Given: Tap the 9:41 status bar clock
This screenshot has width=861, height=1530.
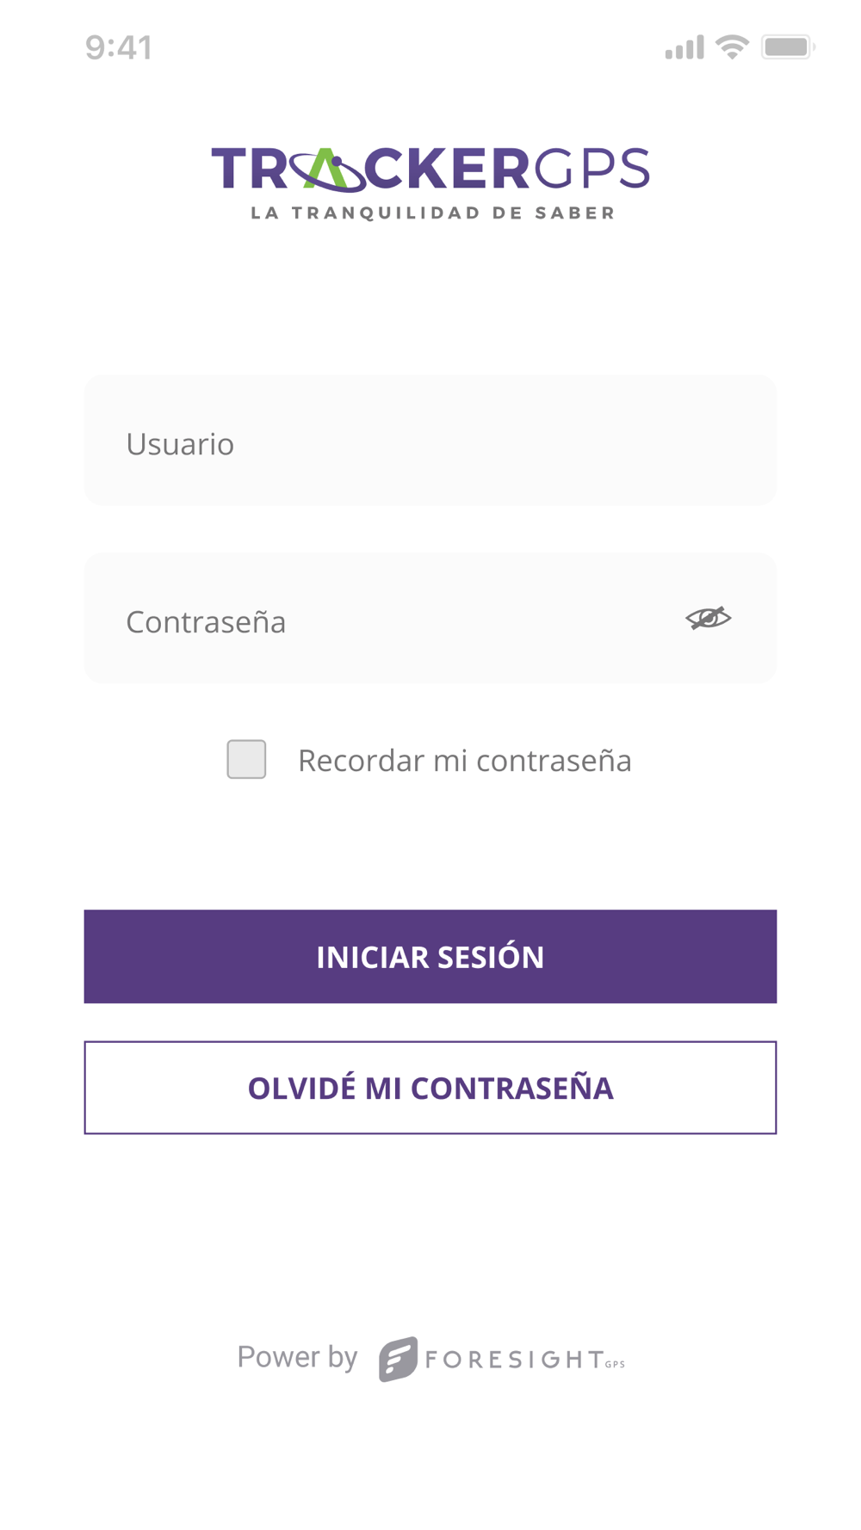Looking at the screenshot, I should [x=119, y=47].
